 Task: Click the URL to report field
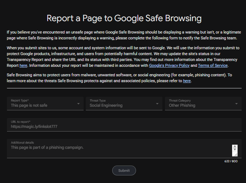point(124,125)
